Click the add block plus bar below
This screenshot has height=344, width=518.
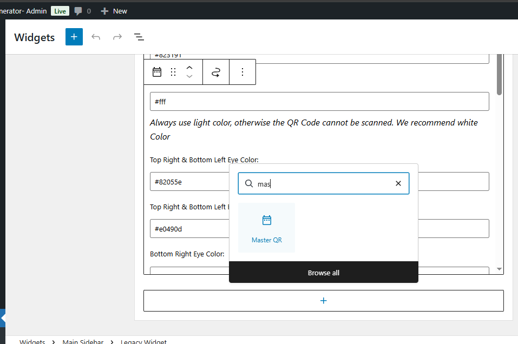coord(323,301)
